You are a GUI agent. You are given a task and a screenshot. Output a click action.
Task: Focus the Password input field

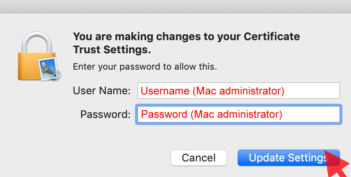click(239, 114)
